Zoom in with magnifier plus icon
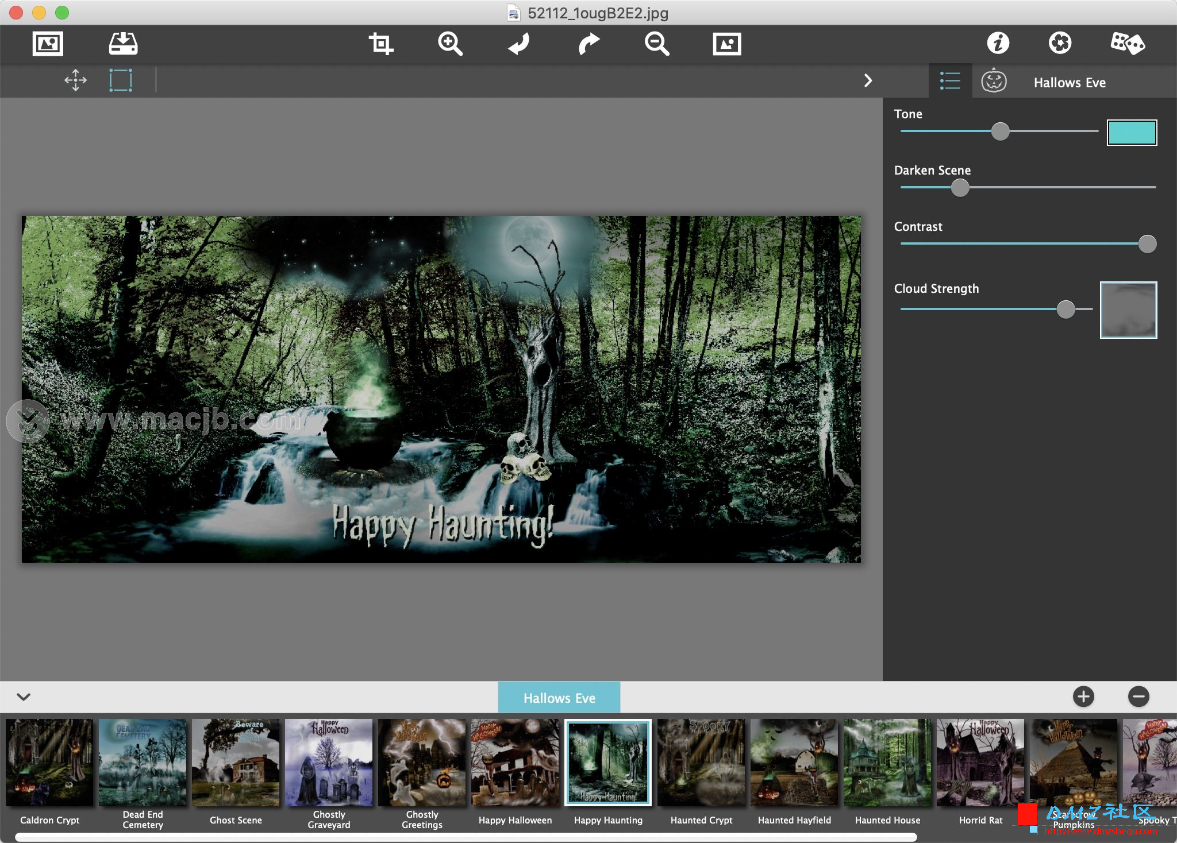The image size is (1177, 843). [450, 44]
